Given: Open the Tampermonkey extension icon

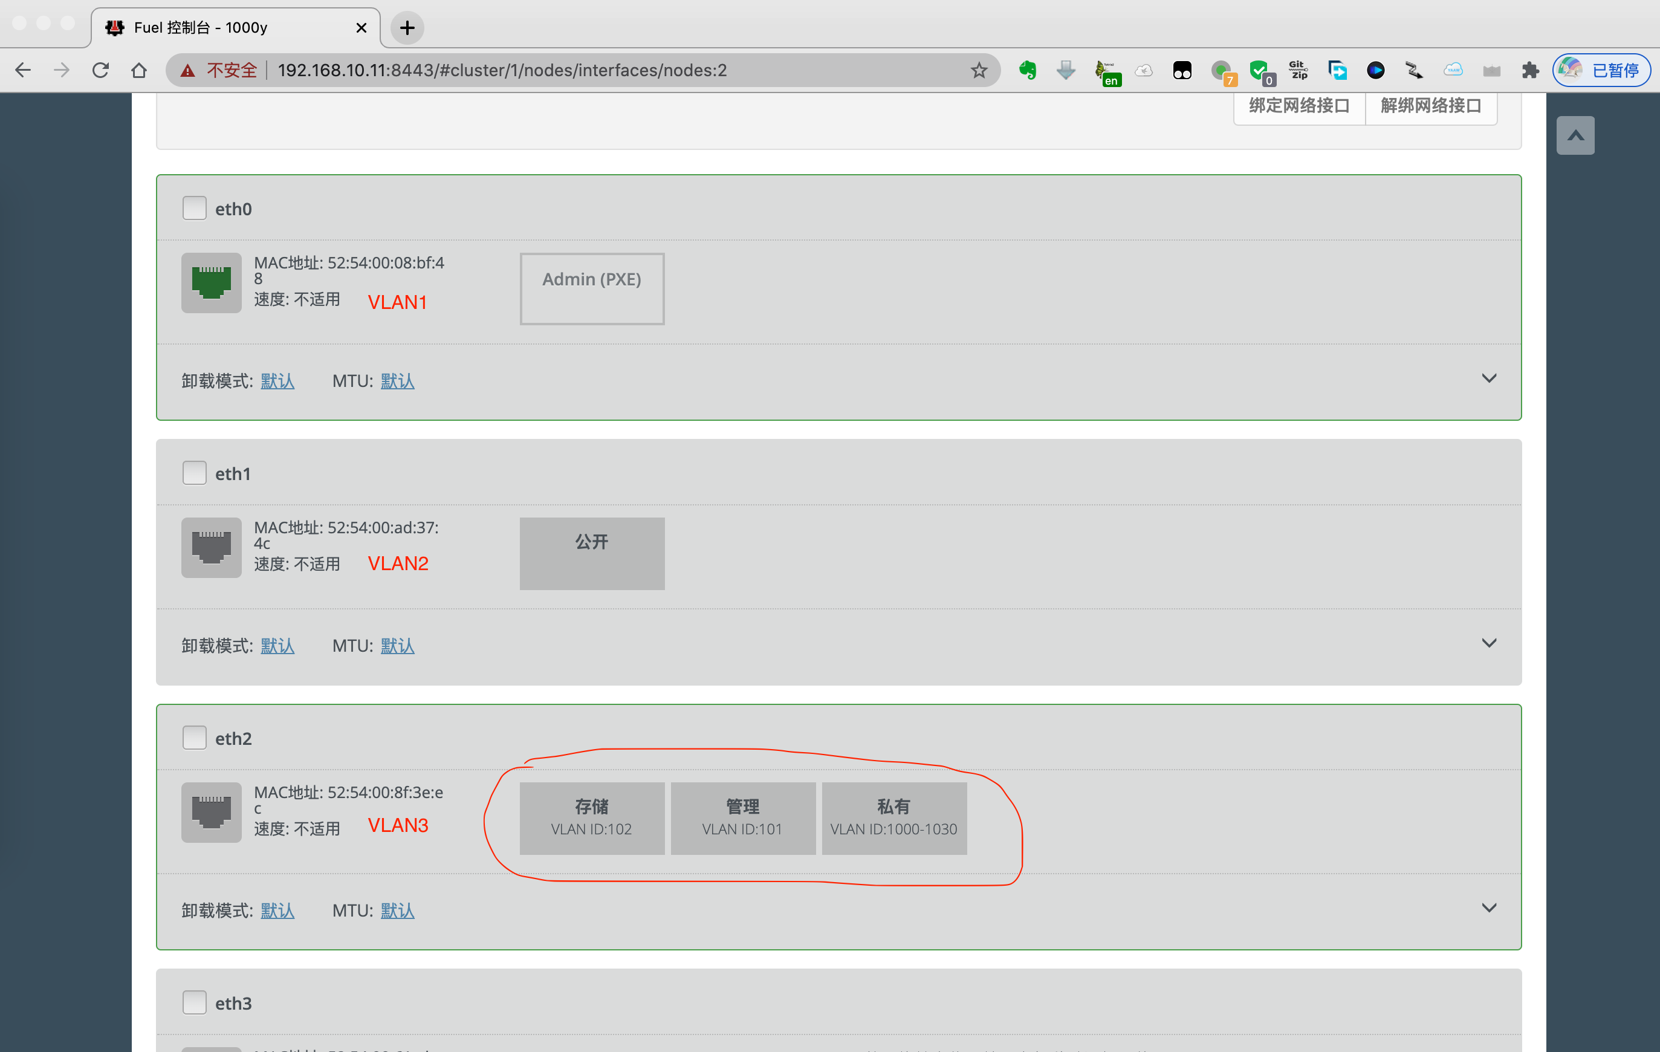Looking at the screenshot, I should click(1182, 70).
